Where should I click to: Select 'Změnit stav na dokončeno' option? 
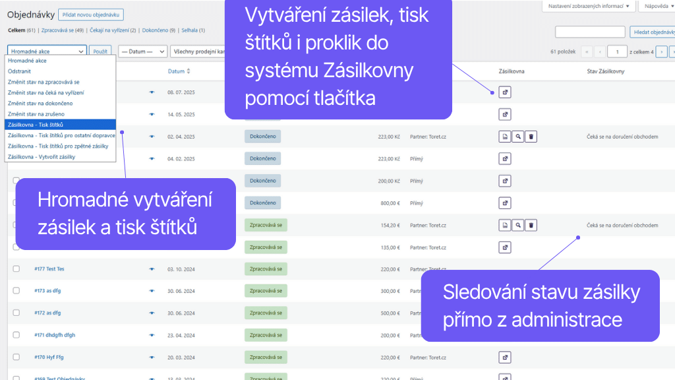click(40, 103)
